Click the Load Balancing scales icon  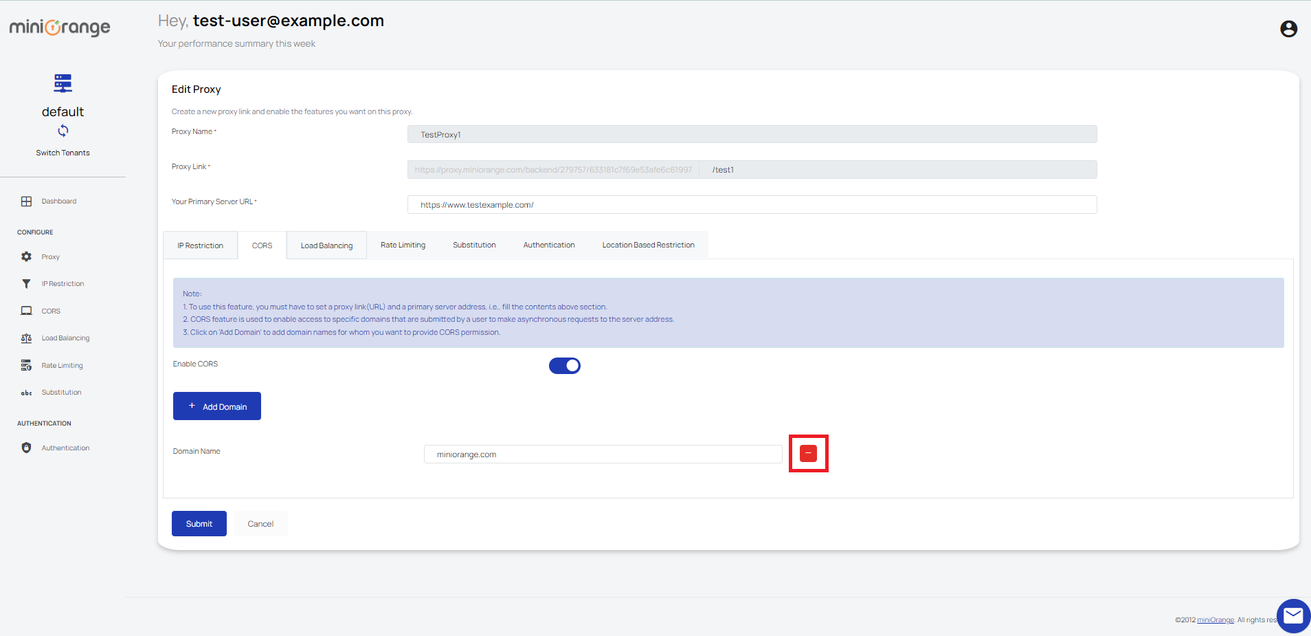(x=26, y=338)
